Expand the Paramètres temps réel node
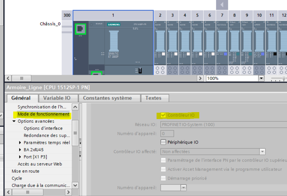 pyautogui.click(x=20, y=142)
